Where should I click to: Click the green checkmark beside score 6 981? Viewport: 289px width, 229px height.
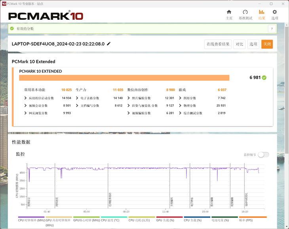coord(264,78)
